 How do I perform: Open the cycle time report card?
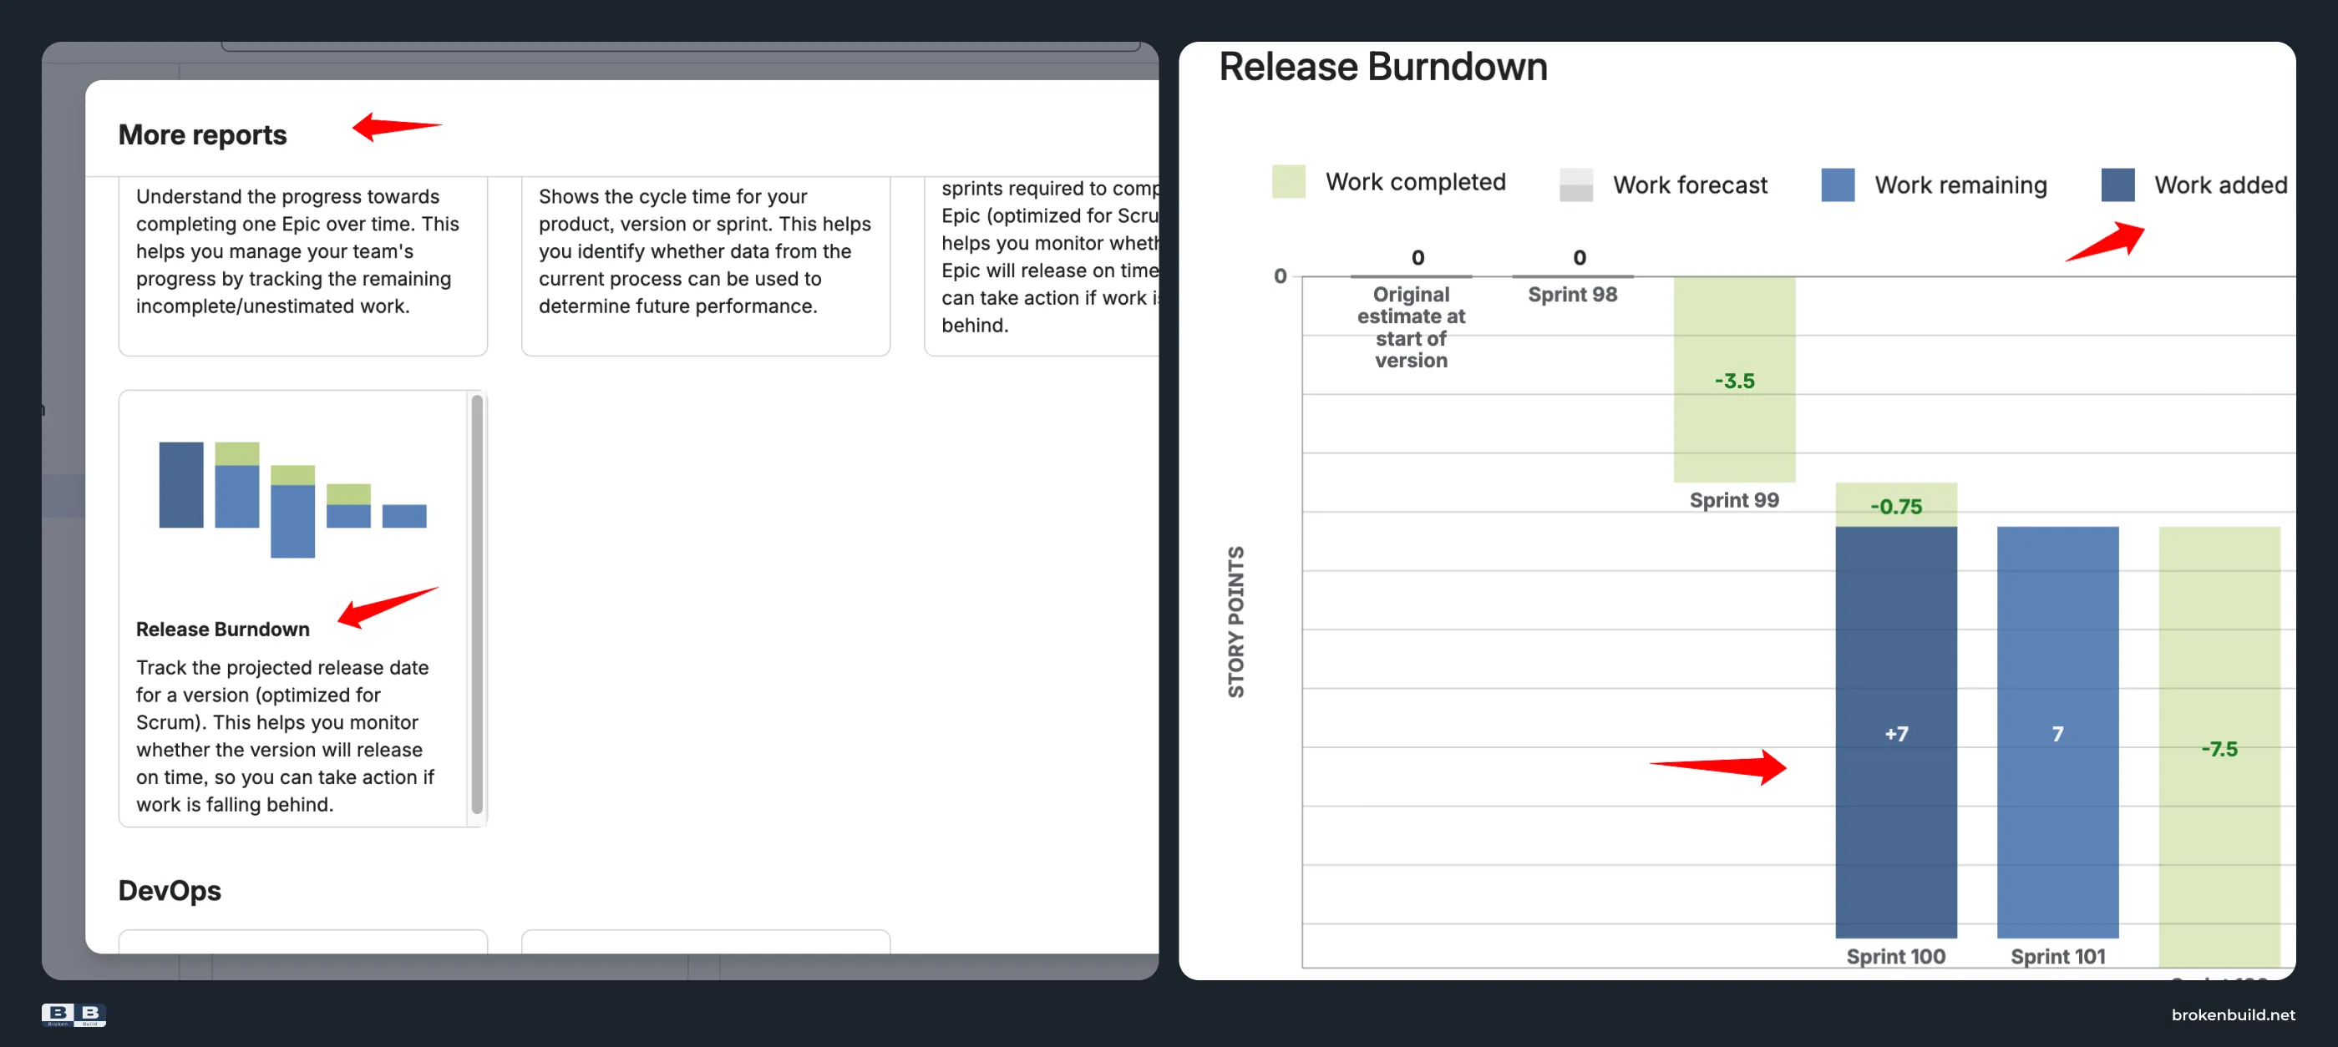click(705, 265)
